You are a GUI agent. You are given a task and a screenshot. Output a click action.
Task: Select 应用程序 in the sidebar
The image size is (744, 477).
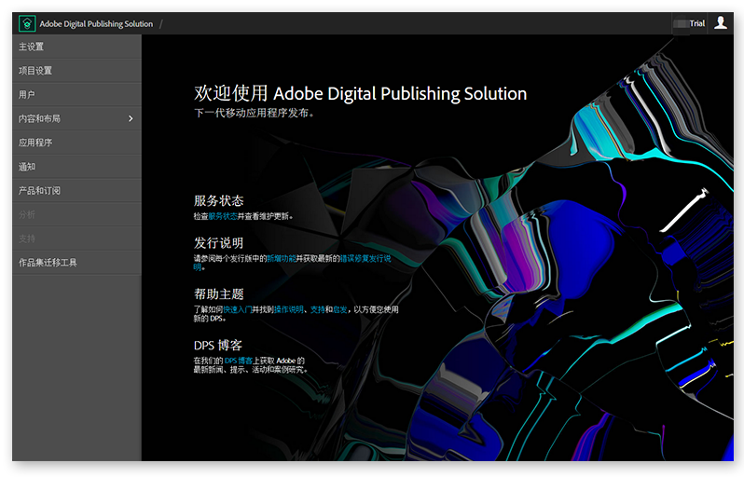point(76,143)
